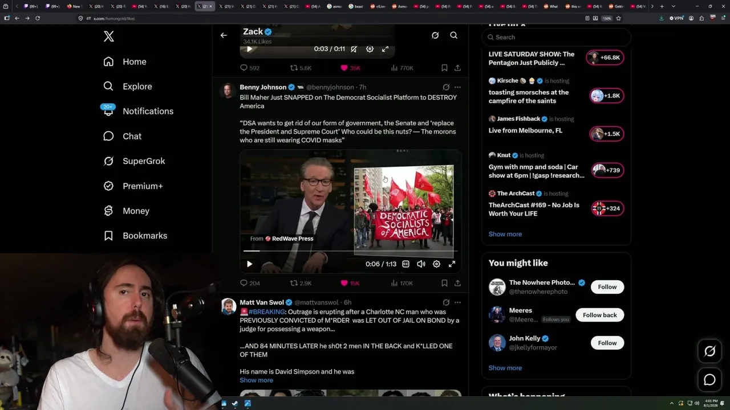Screen dimensions: 730x410
Task: Bookmark the top post with 770K views
Action: (444, 68)
